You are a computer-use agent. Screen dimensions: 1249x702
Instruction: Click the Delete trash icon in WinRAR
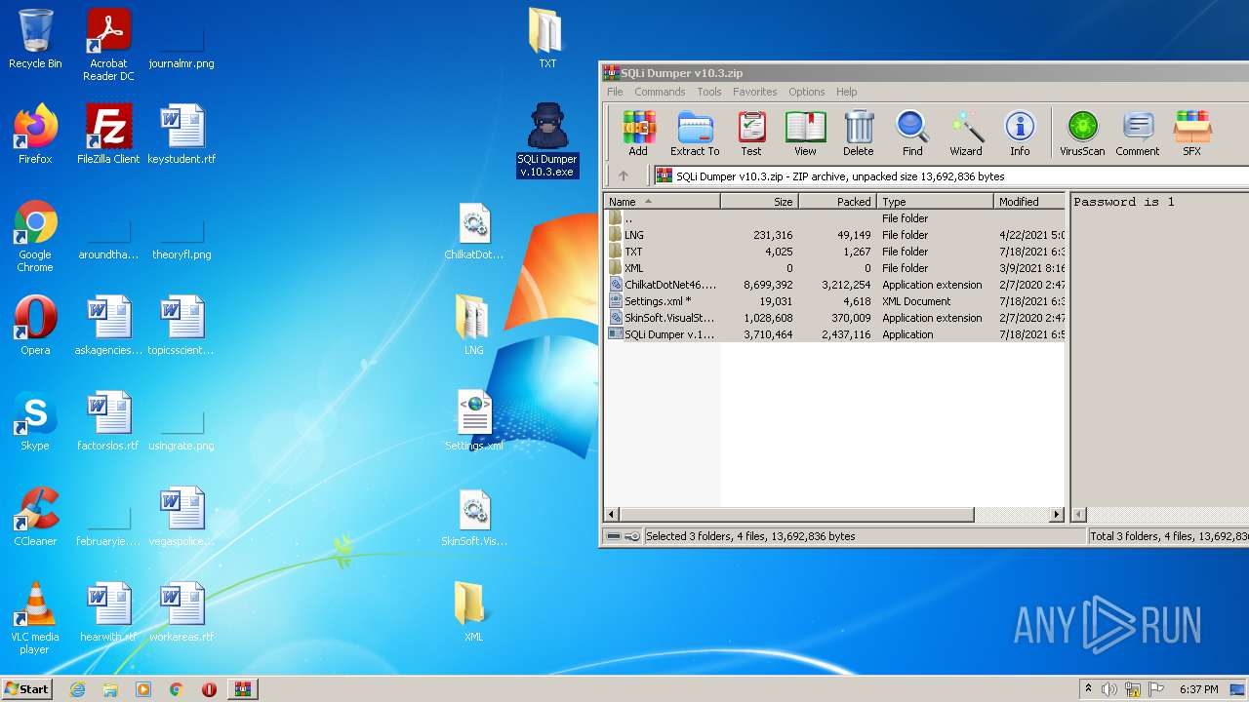click(859, 134)
